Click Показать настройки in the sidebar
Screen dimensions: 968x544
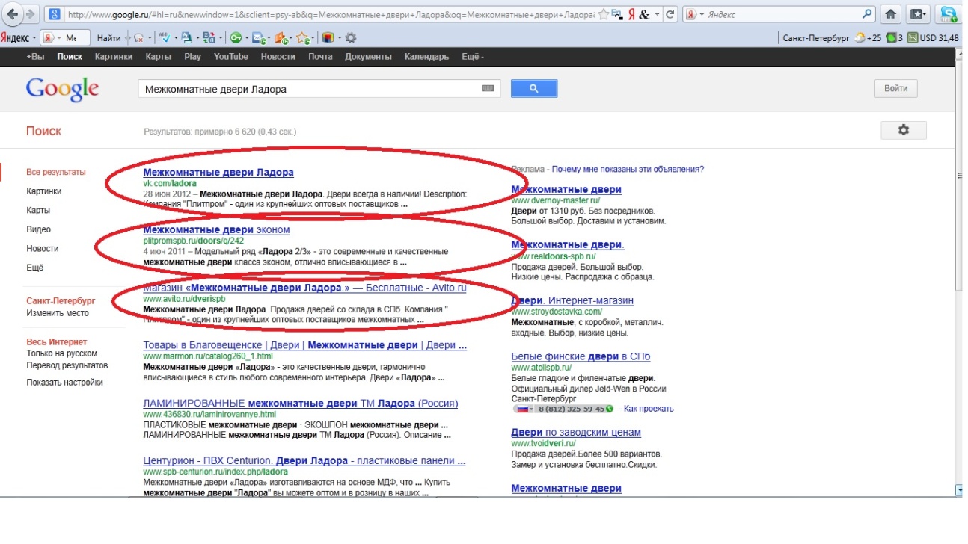click(x=64, y=383)
